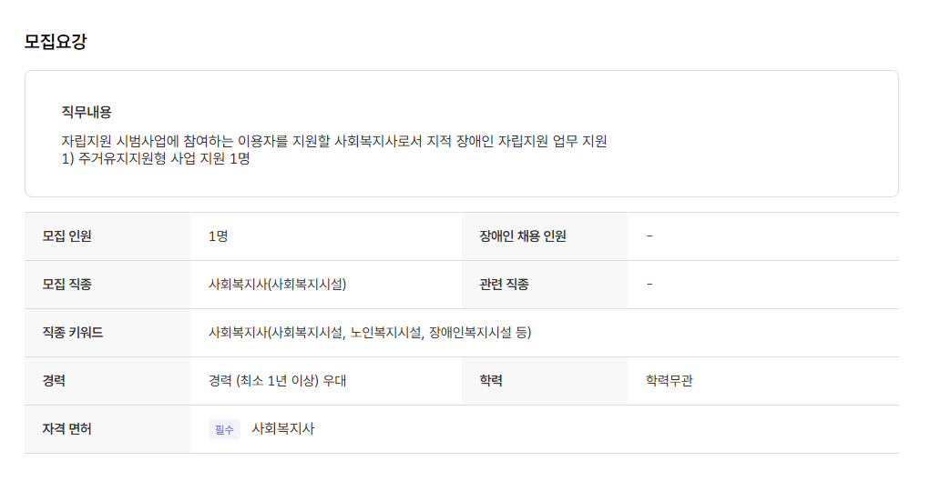Click the 모집요강 section heading

(55, 41)
